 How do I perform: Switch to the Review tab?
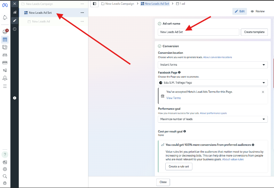click(x=258, y=11)
